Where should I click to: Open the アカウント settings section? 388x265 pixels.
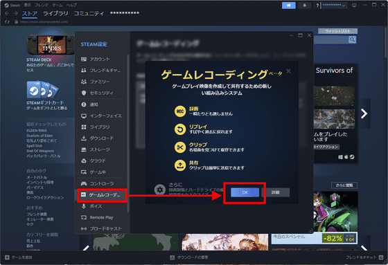point(100,59)
